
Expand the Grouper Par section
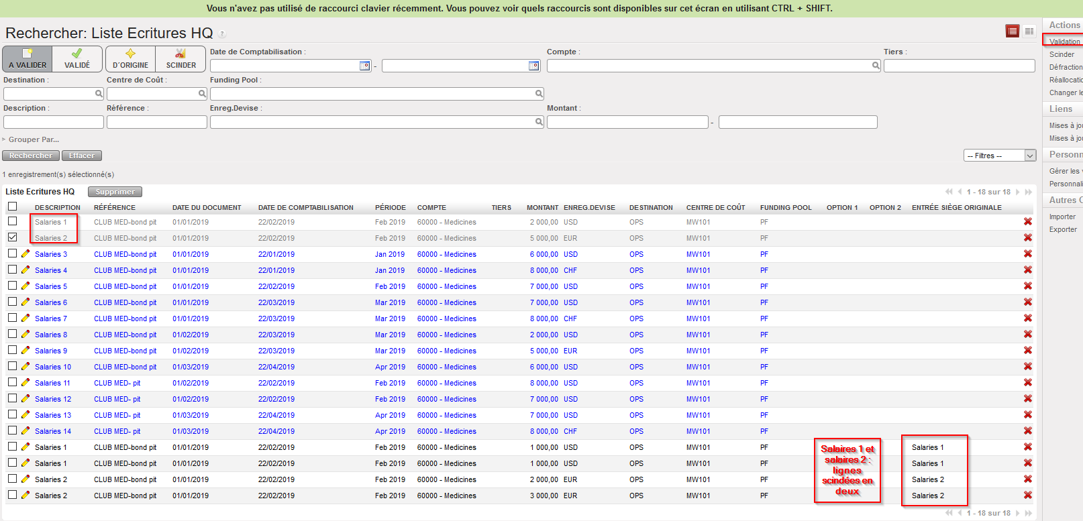pyautogui.click(x=32, y=139)
